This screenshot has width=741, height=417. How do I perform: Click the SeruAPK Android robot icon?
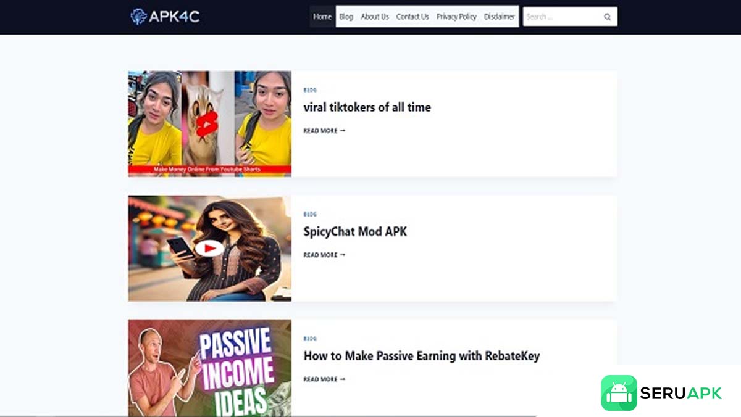click(x=619, y=393)
